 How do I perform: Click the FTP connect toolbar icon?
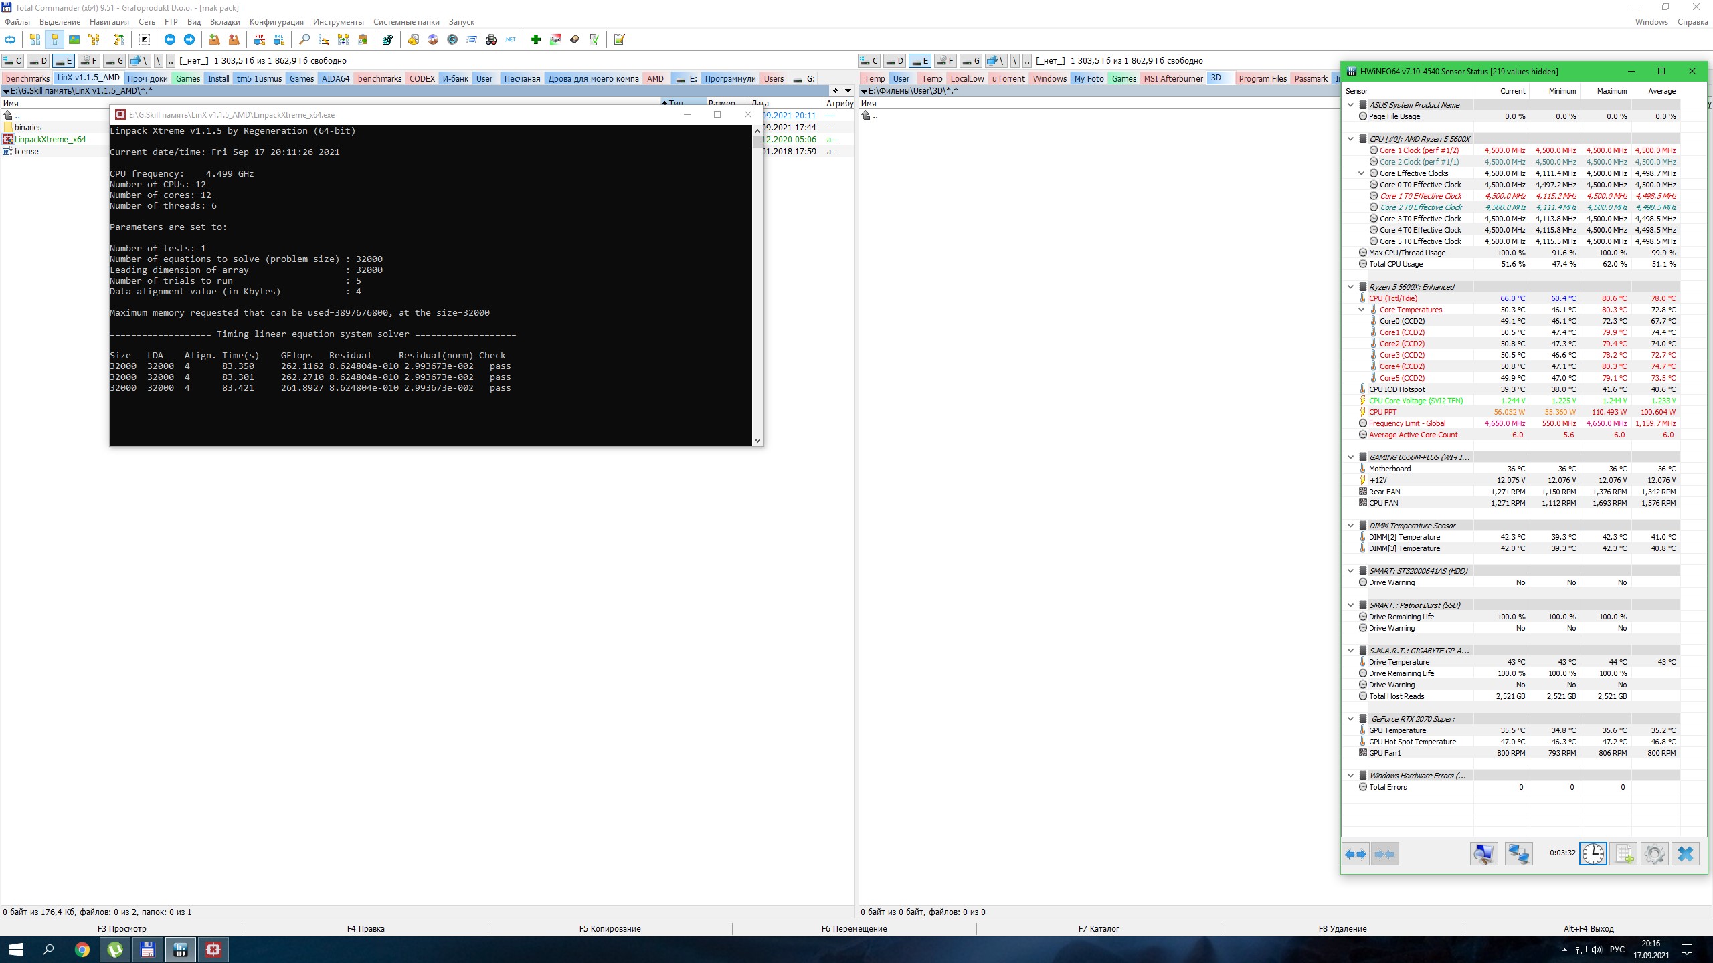tap(259, 39)
